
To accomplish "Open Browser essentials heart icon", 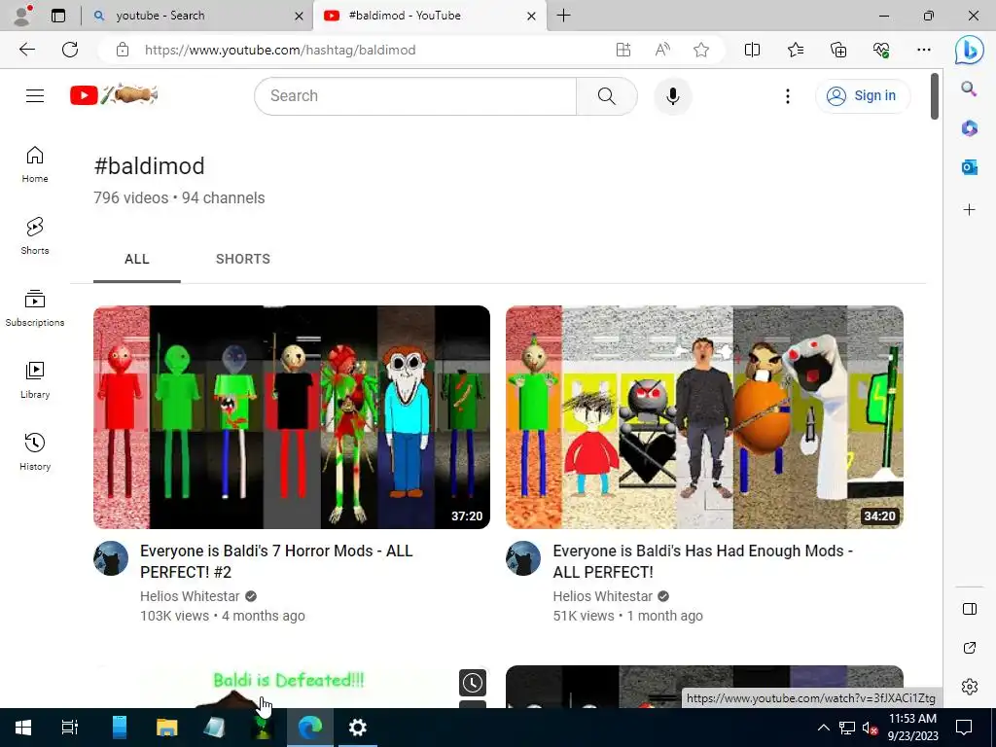I will pos(881,50).
